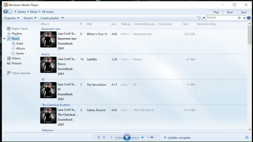The height and width of the screenshot is (142, 253).
Task: Click the back navigation arrow
Action: (x=5, y=12)
